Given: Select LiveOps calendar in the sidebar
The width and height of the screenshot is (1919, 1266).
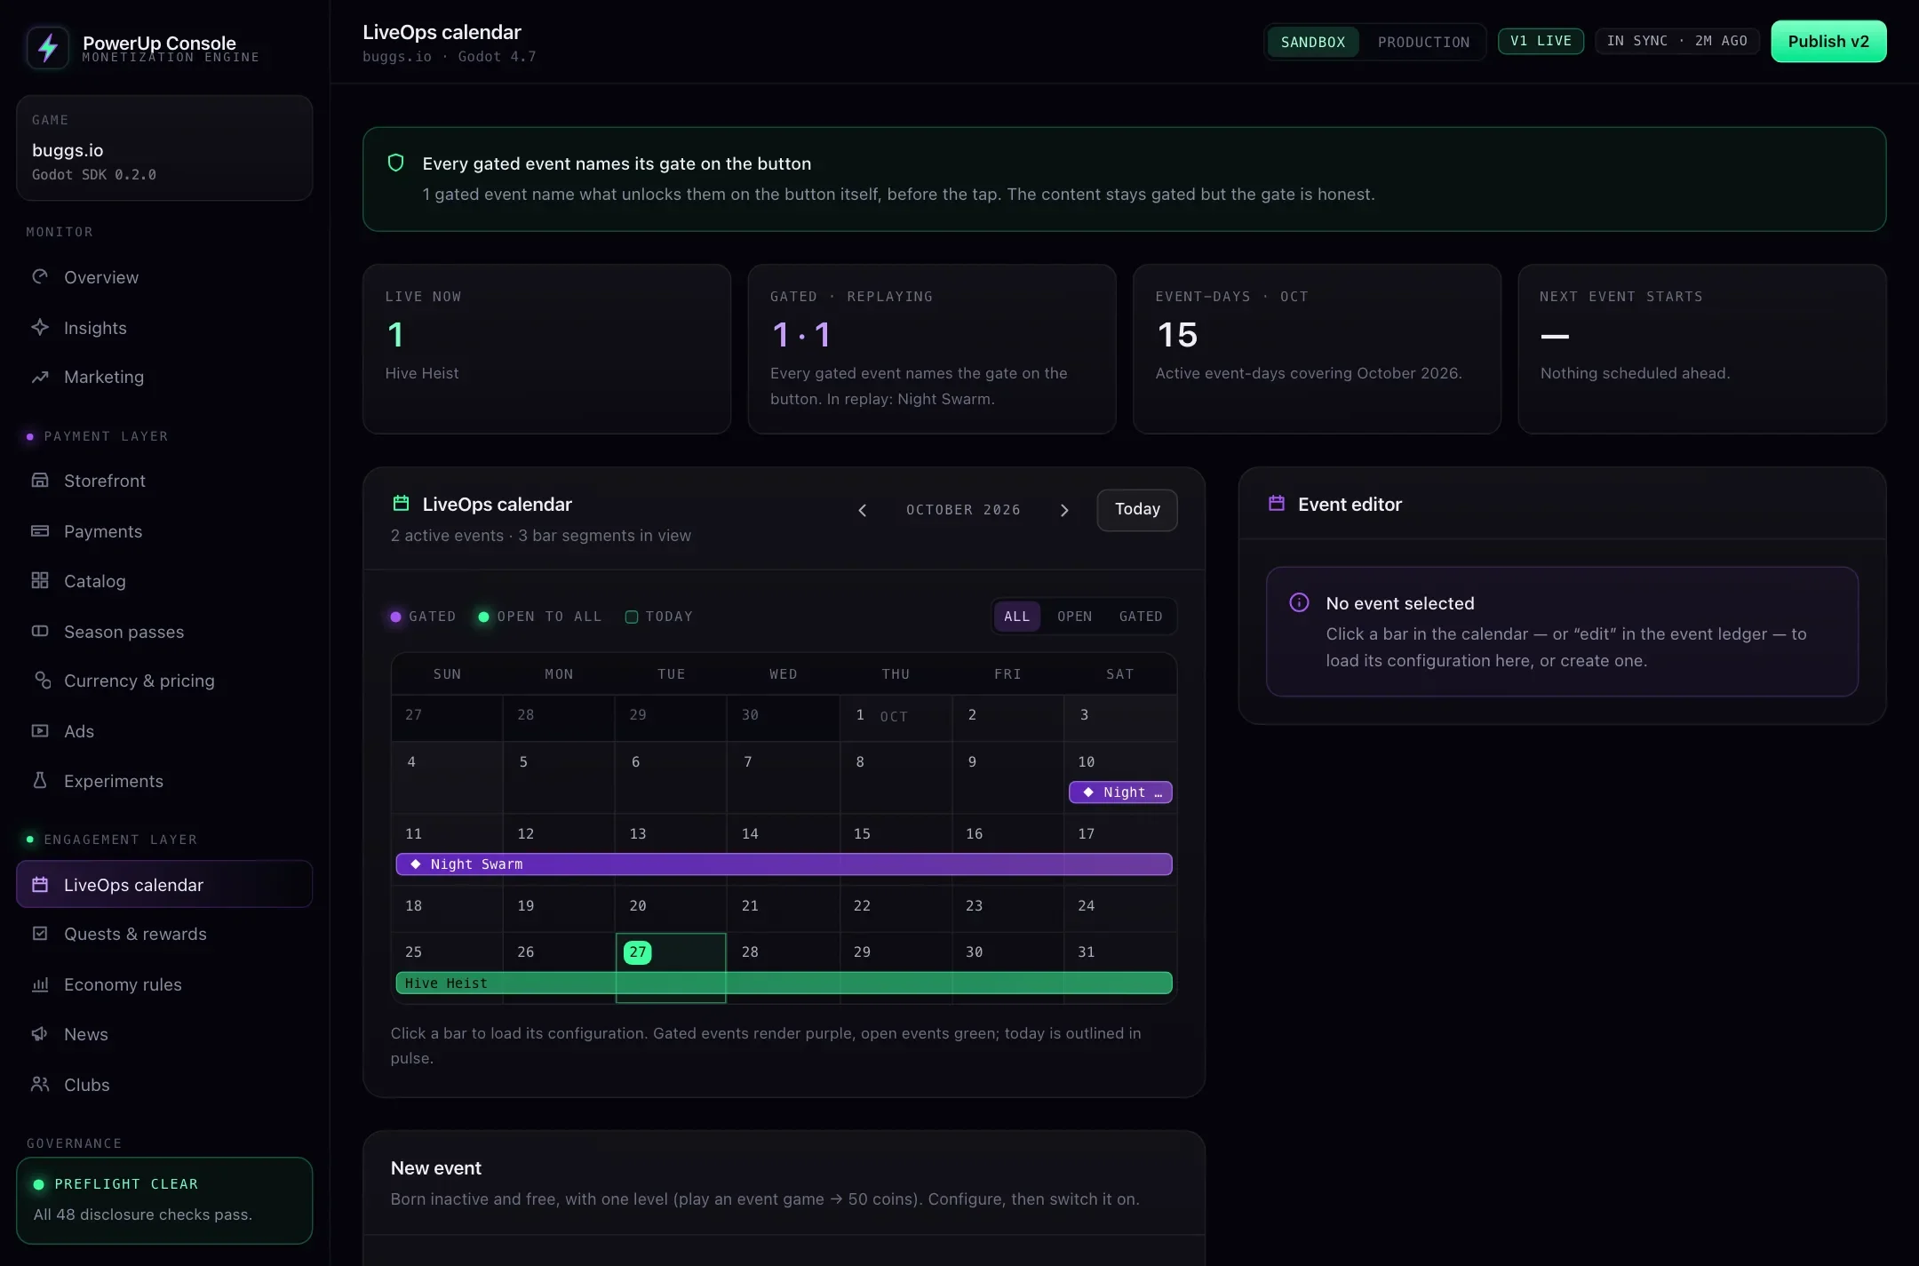Looking at the screenshot, I should click(x=164, y=885).
